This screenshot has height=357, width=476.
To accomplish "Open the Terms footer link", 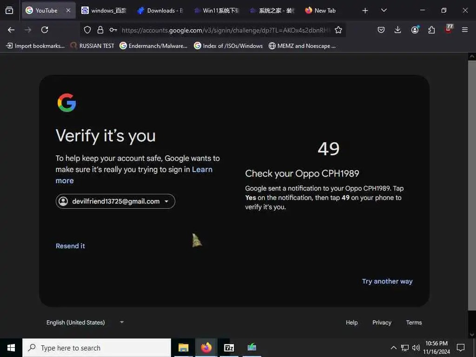I will pos(414,323).
